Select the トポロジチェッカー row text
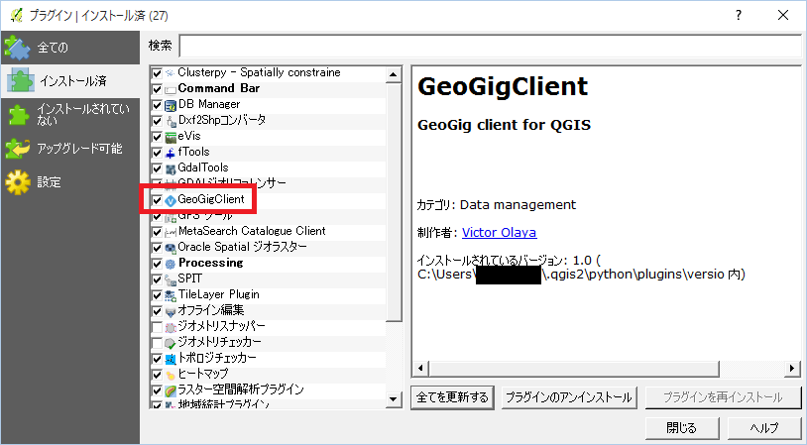The width and height of the screenshot is (807, 445). coord(217,358)
